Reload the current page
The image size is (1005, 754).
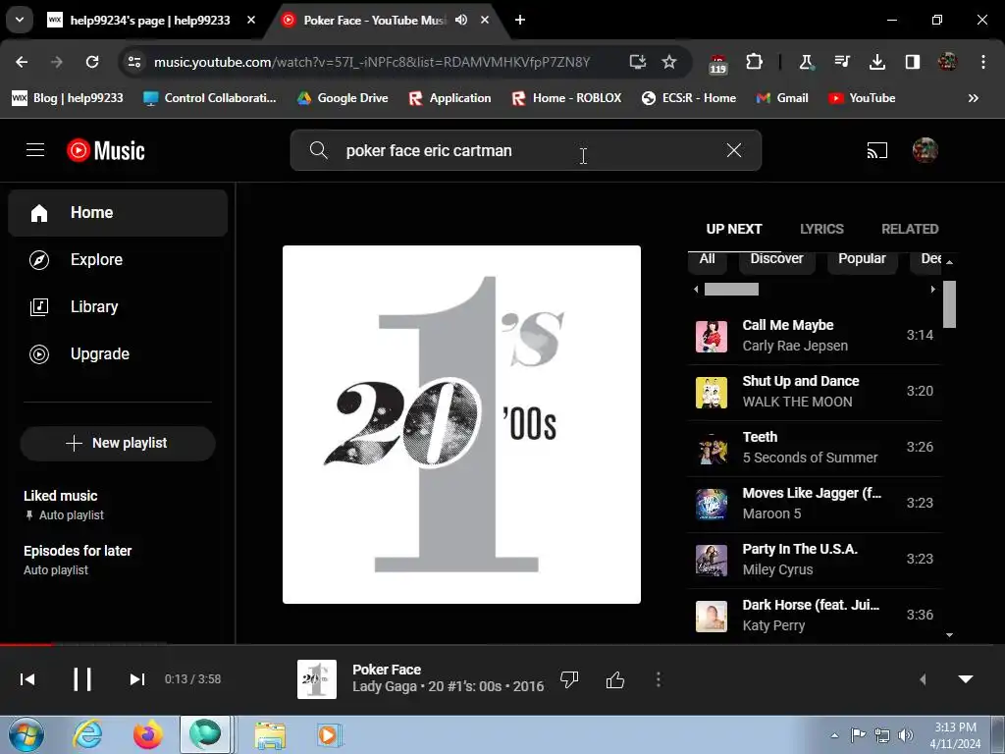pos(92,62)
